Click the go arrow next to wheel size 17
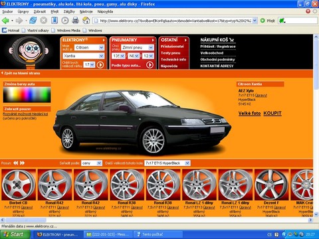The image size is (319, 239). pos(100,65)
